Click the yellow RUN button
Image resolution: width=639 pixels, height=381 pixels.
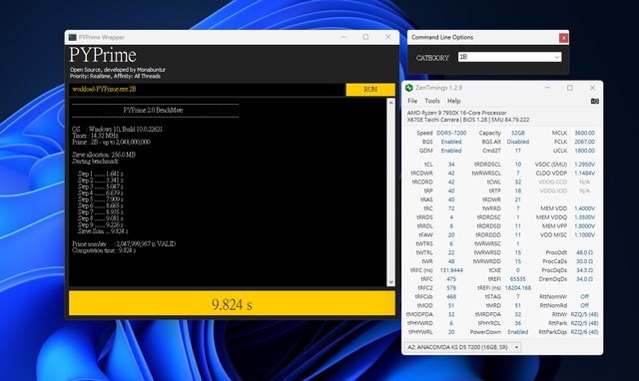coord(370,89)
